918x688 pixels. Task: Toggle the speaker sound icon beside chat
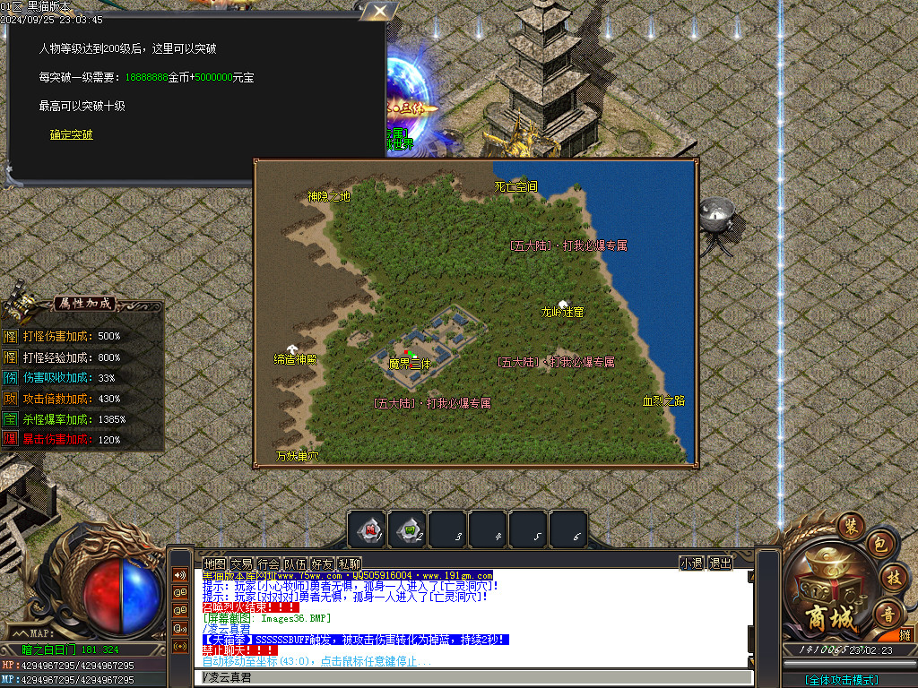pyautogui.click(x=179, y=575)
